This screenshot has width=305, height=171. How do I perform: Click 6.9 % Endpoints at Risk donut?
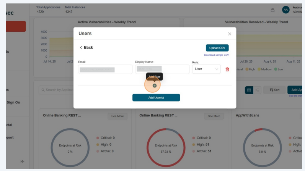coord(262,148)
